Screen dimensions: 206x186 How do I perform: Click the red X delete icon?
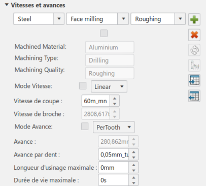194,35
